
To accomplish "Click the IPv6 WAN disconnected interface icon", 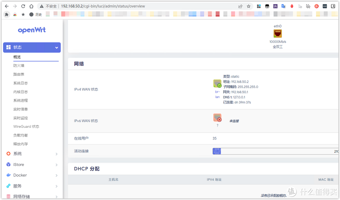I will tap(217, 118).
